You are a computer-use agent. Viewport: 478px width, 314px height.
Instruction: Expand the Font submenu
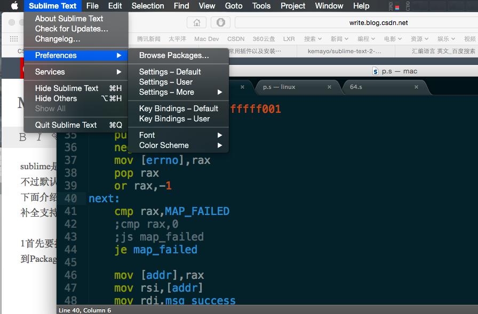[178, 135]
